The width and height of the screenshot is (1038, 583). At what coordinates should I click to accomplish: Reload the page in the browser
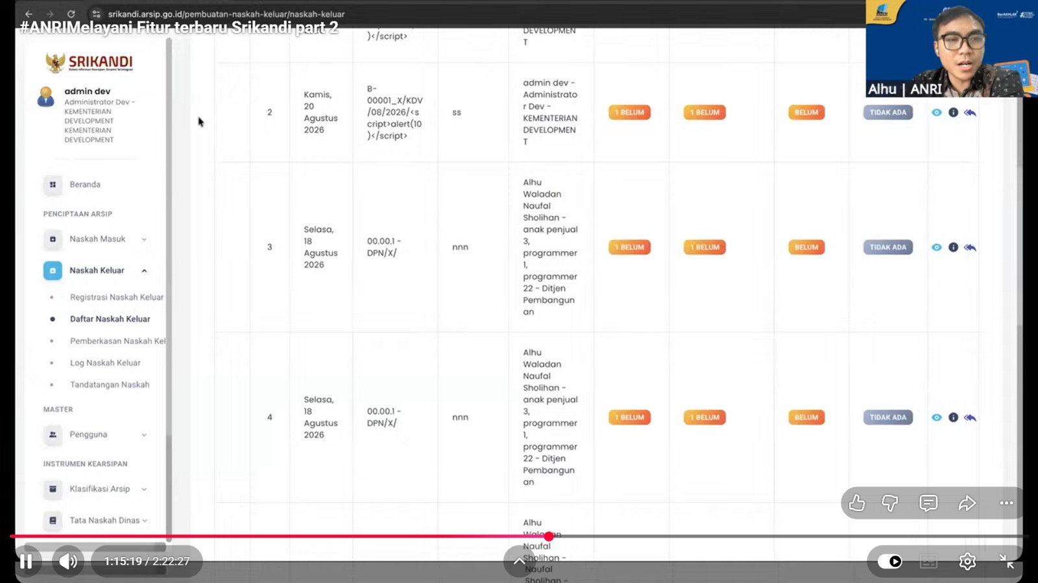point(71,14)
